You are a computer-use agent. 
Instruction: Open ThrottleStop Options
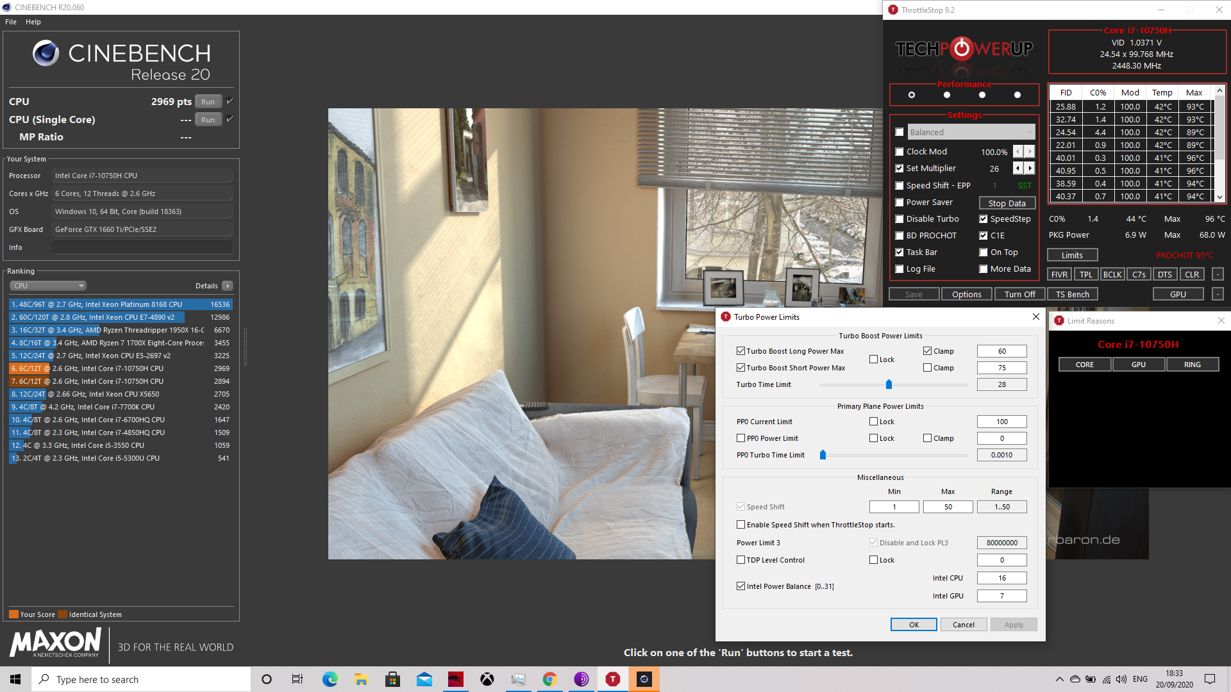click(x=967, y=294)
